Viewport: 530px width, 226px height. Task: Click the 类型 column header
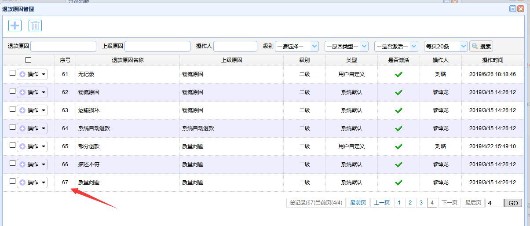click(x=351, y=60)
